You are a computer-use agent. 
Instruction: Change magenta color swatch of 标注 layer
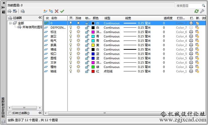coord(93,32)
